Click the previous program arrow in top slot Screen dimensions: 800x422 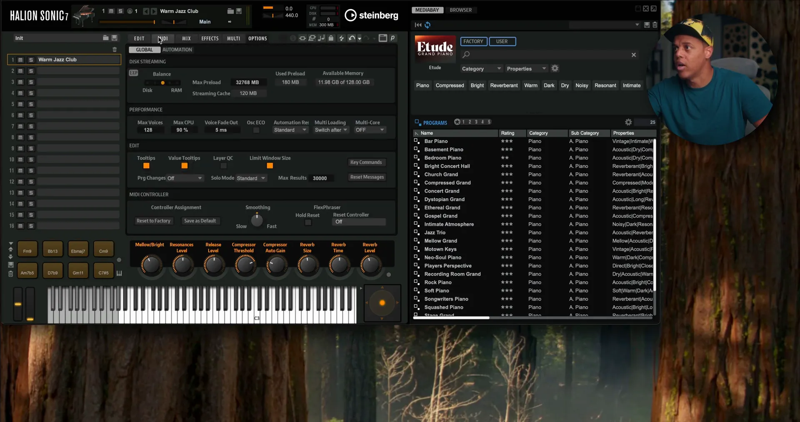[146, 11]
